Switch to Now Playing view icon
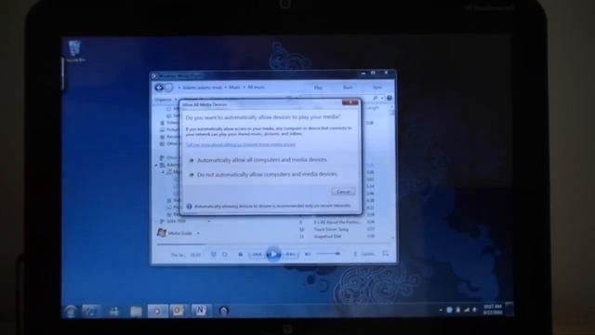Image resolution: width=595 pixels, height=335 pixels. point(385,254)
